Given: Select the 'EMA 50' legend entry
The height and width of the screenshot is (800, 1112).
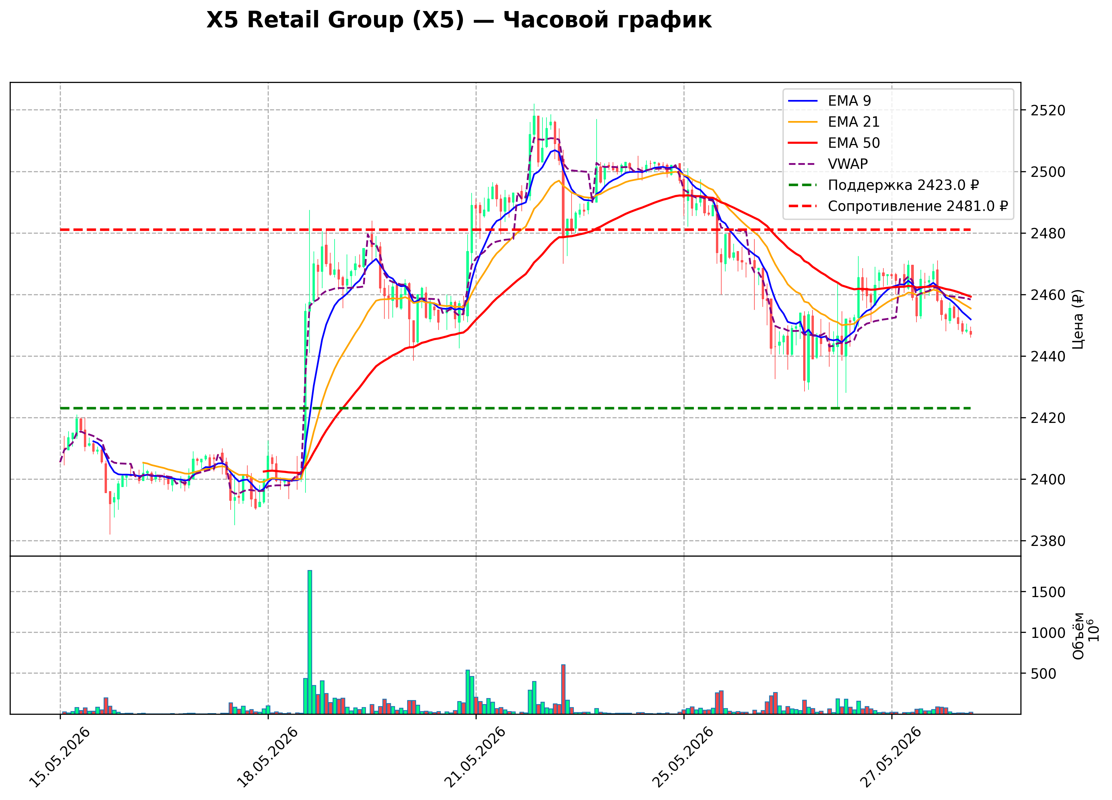Looking at the screenshot, I should (834, 143).
